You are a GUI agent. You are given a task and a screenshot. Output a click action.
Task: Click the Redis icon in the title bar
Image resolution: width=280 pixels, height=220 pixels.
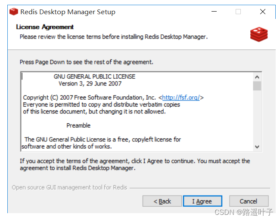tap(14, 12)
